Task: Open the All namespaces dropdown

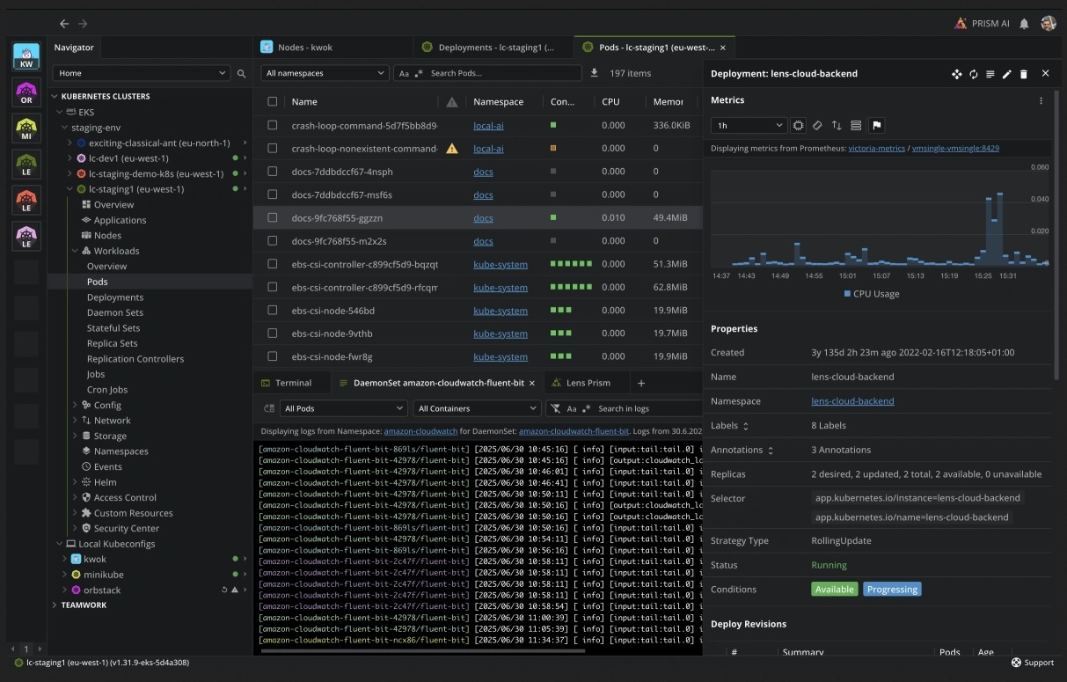Action: pos(325,73)
